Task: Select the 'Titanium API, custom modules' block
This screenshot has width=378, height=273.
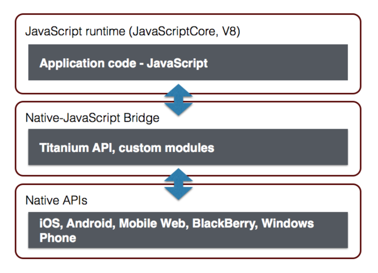Action: tap(188, 147)
